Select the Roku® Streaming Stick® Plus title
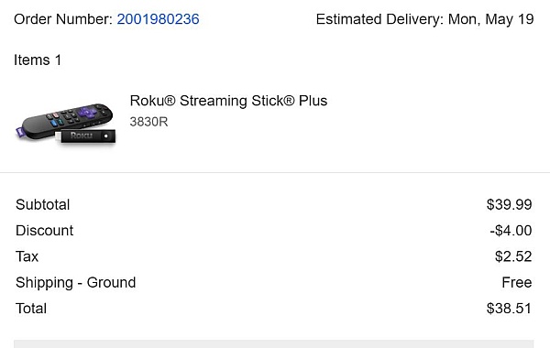 [x=228, y=101]
